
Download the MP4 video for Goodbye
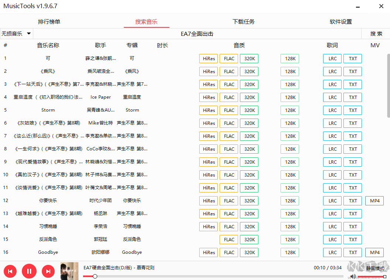[374, 252]
